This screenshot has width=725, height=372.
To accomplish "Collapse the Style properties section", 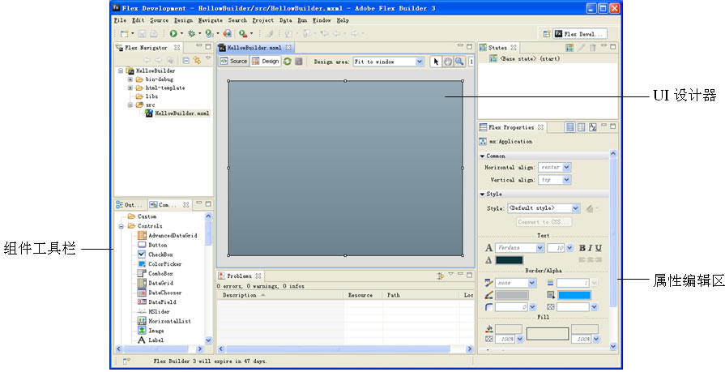I will 482,195.
